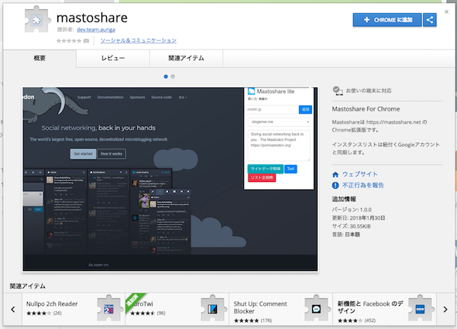457x329 pixels.
Task: Switch to the レビュー tab
Action: pos(113,58)
